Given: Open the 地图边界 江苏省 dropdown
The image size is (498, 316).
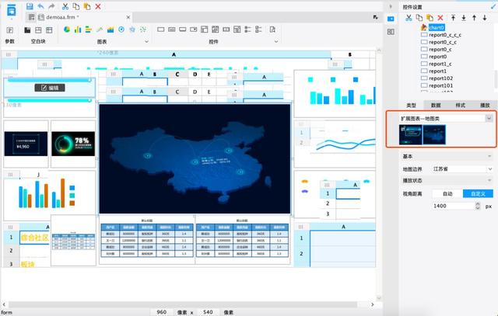Looking at the screenshot, I should 462,168.
